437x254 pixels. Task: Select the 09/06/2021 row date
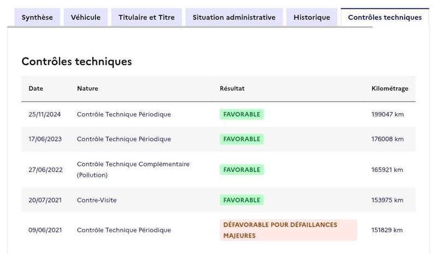(45, 230)
